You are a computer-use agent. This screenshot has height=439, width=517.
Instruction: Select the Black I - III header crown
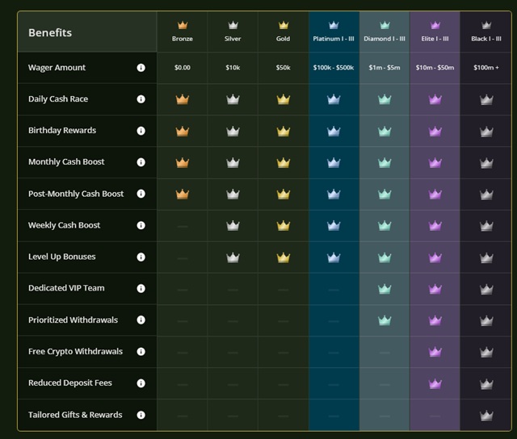(486, 25)
